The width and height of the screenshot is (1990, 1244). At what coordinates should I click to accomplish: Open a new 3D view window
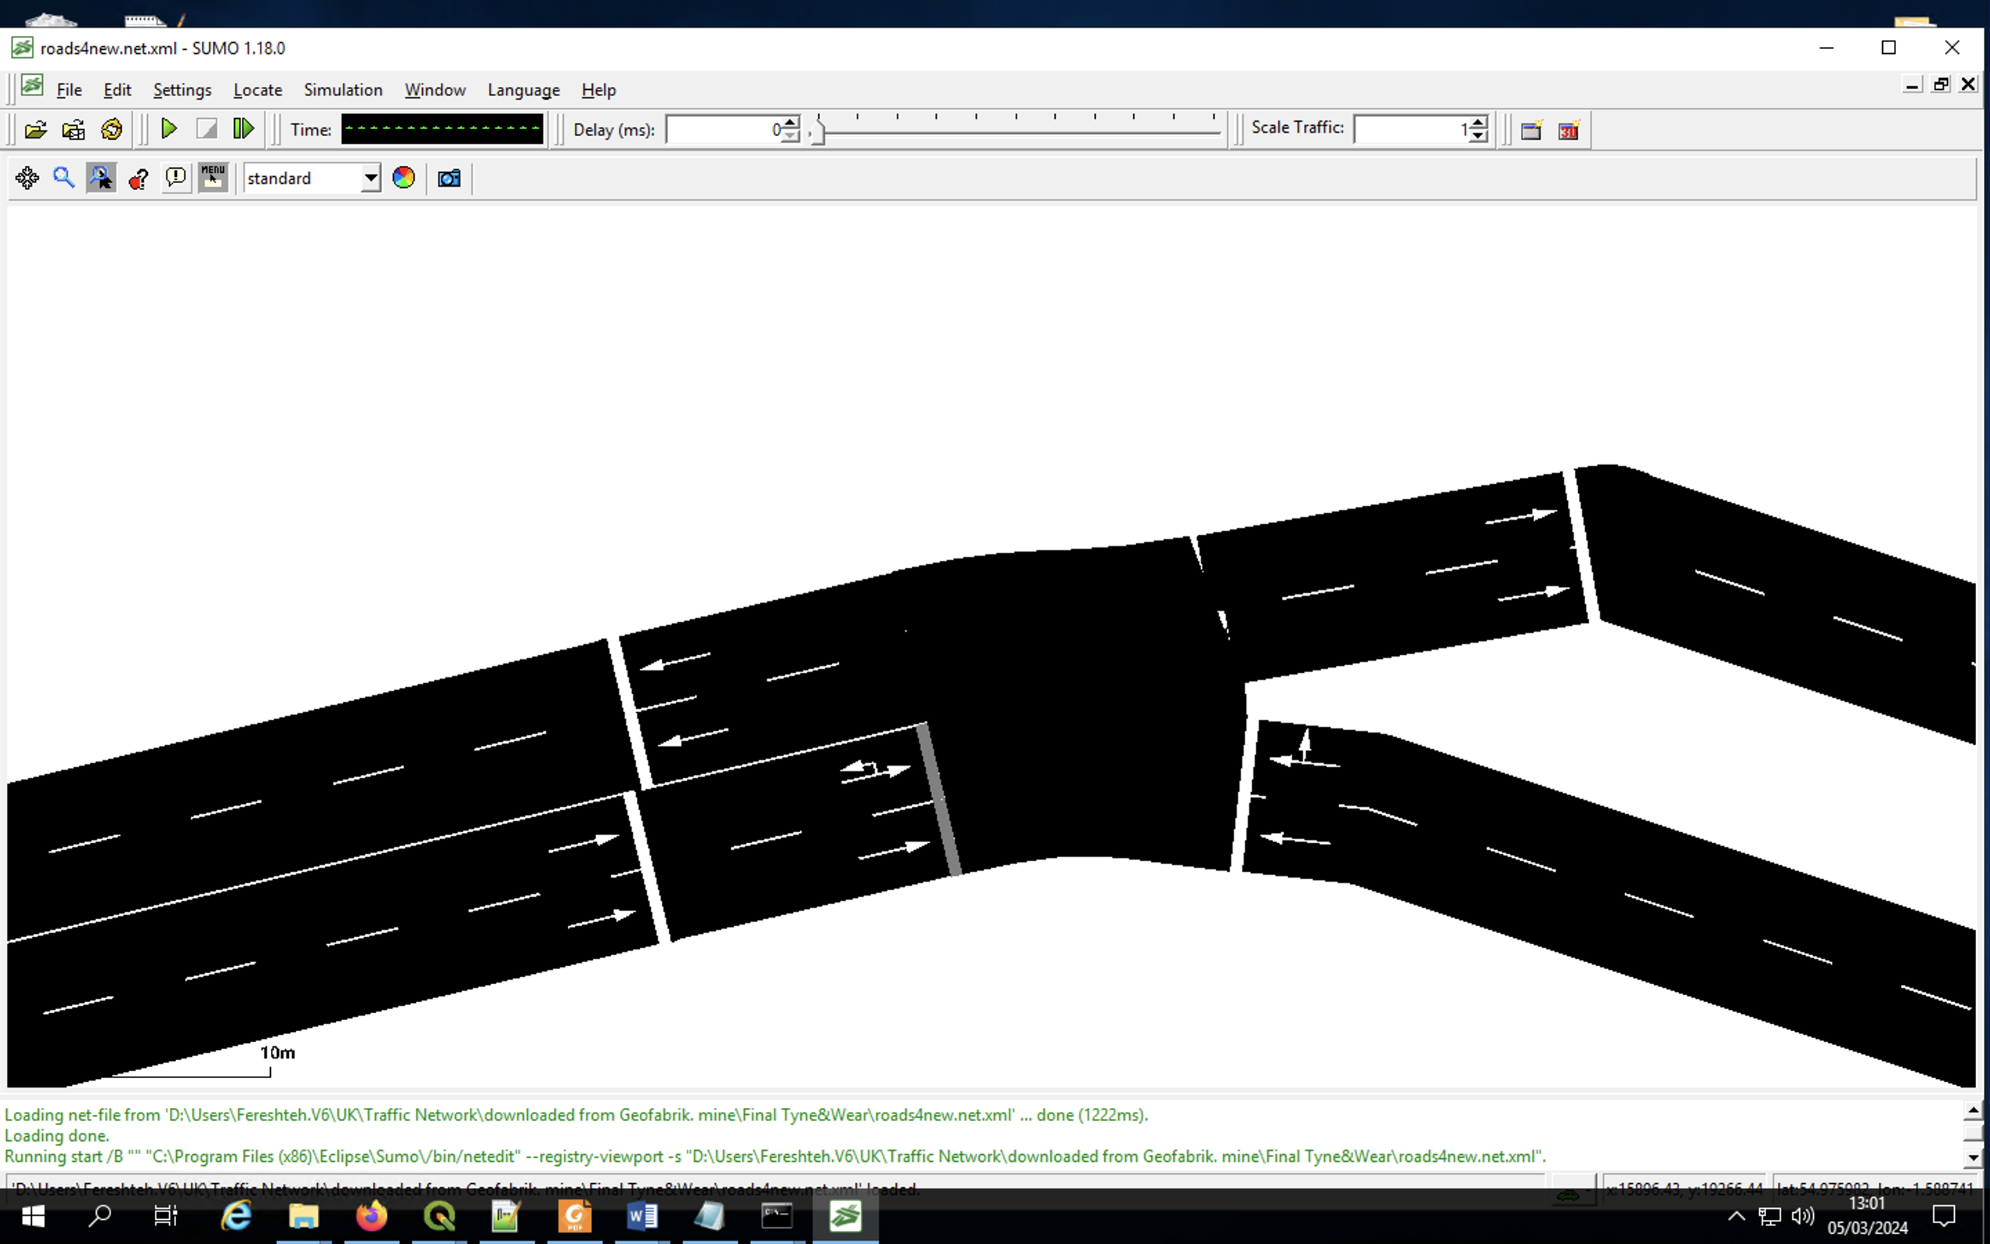pos(1569,130)
